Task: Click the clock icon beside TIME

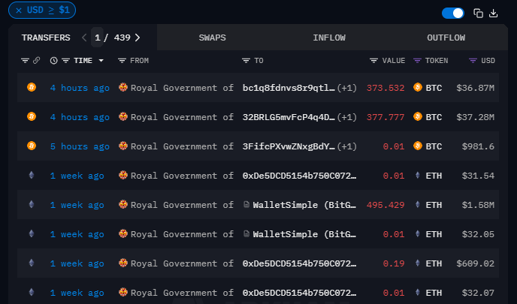Action: pos(54,61)
